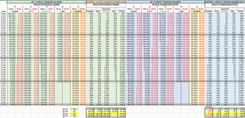Image resolution: width=245 pixels, height=118 pixels.
Task: Click the TOTAL value 3,723 in row 2,059
Action: [x=241, y=104]
